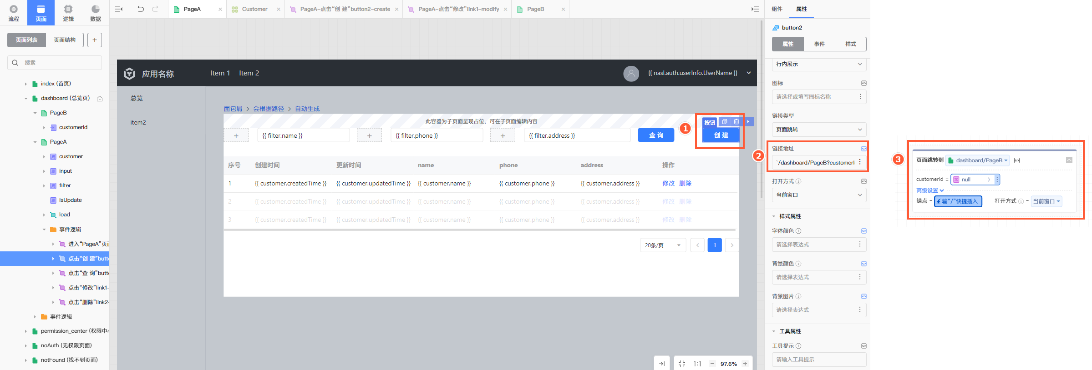Screen dimensions: 1092x370
Task: Click the home icon beside dashboard
Action: coord(100,98)
